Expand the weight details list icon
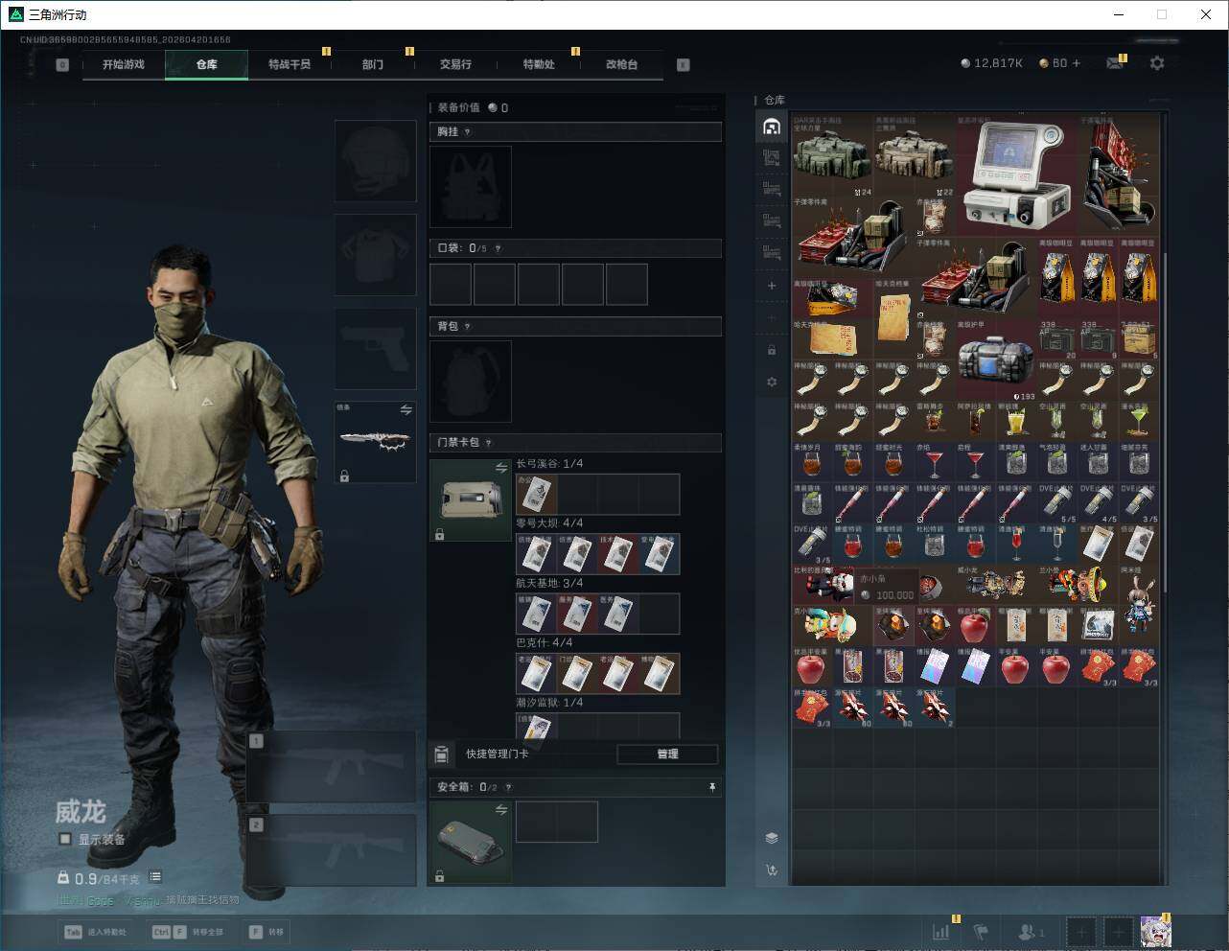Screen dimensions: 1229x951 [155, 877]
